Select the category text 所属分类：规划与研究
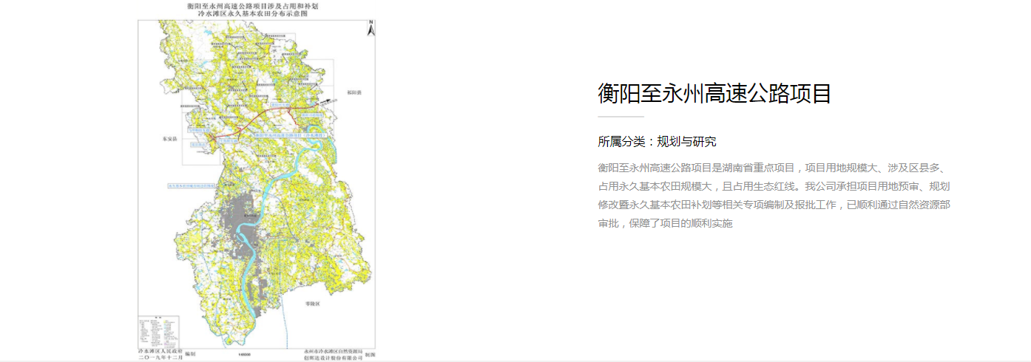 coord(658,142)
